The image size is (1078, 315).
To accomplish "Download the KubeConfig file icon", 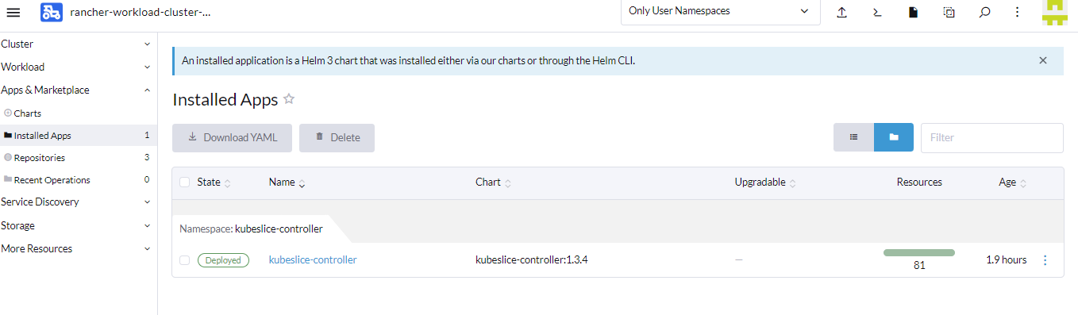I will (913, 12).
